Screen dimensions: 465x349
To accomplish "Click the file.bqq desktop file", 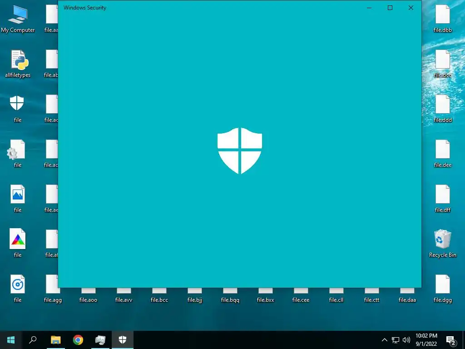I will pos(230,296).
